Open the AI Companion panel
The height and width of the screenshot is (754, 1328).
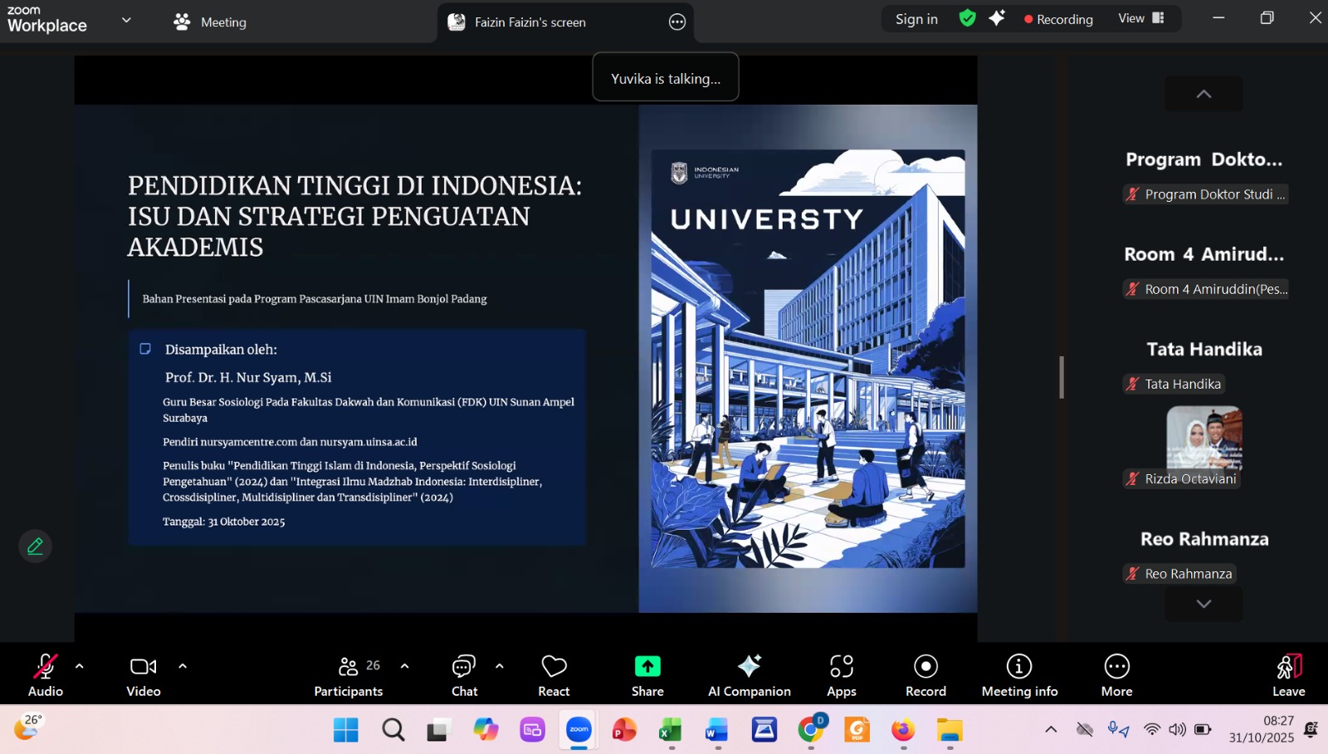749,675
